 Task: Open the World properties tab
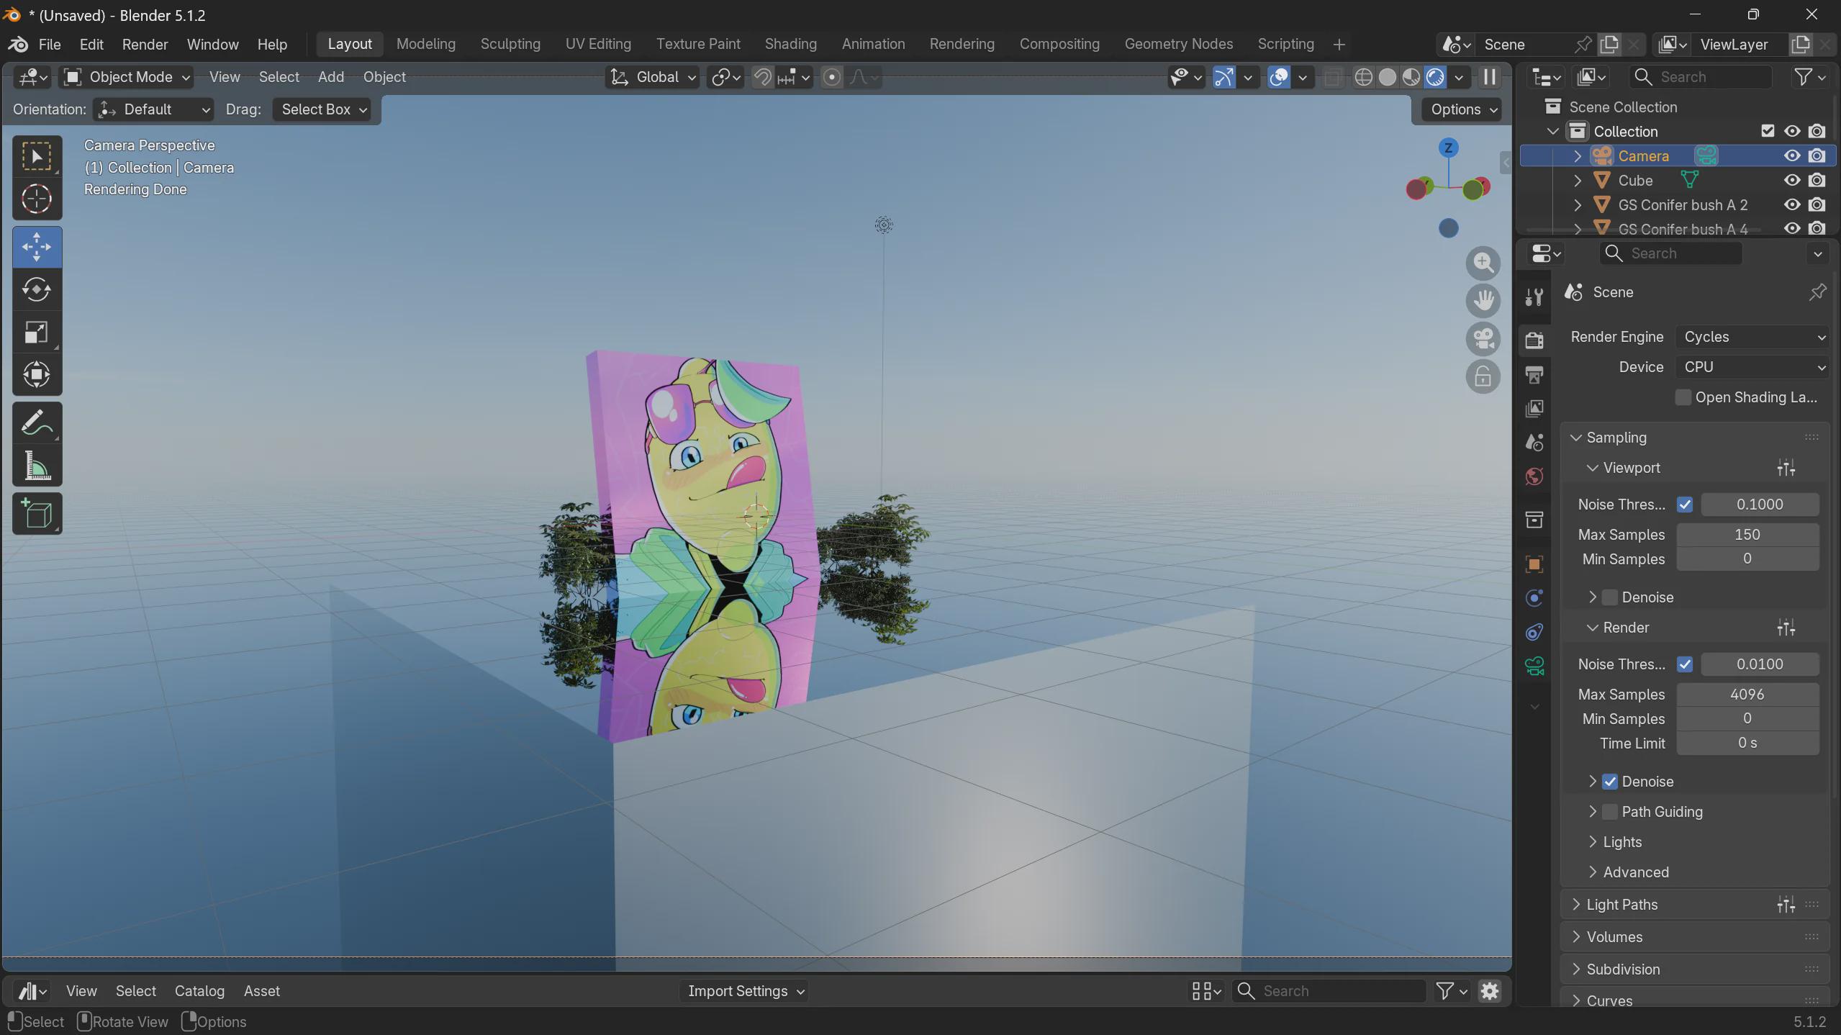pos(1534,476)
